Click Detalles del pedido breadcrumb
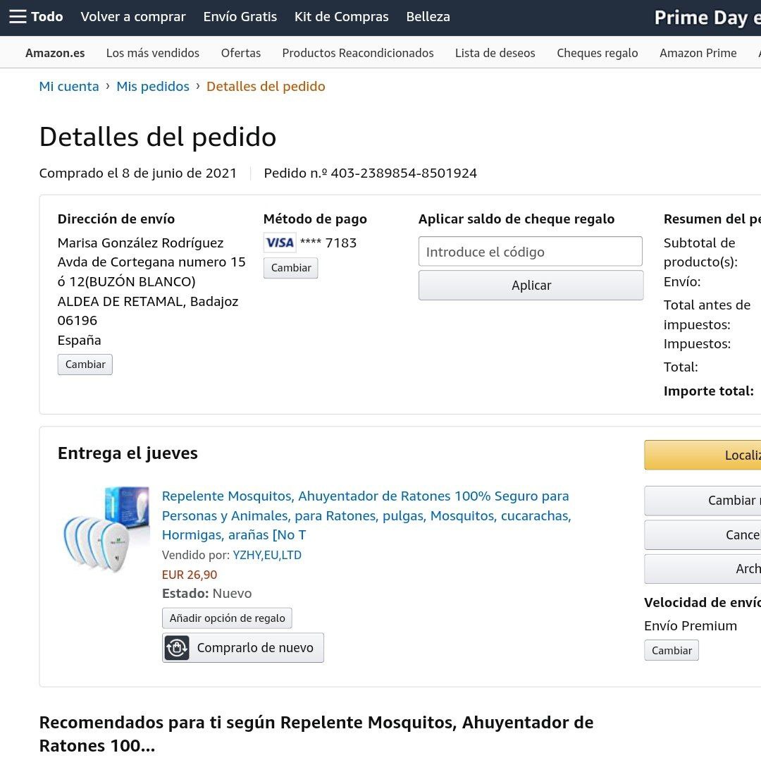 pos(266,86)
